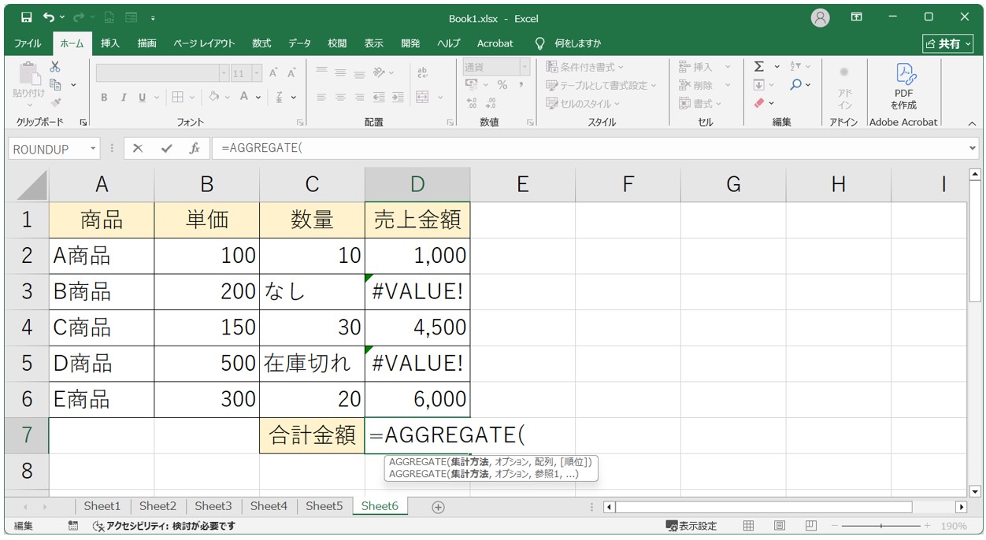Image resolution: width=986 pixels, height=540 pixels.
Task: Open Insert Function dialog via fx icon
Action: pyautogui.click(x=194, y=149)
